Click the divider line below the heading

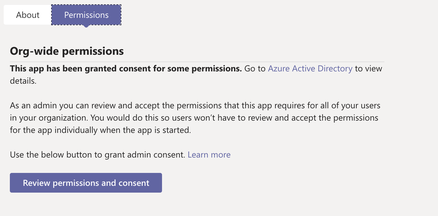point(197,62)
